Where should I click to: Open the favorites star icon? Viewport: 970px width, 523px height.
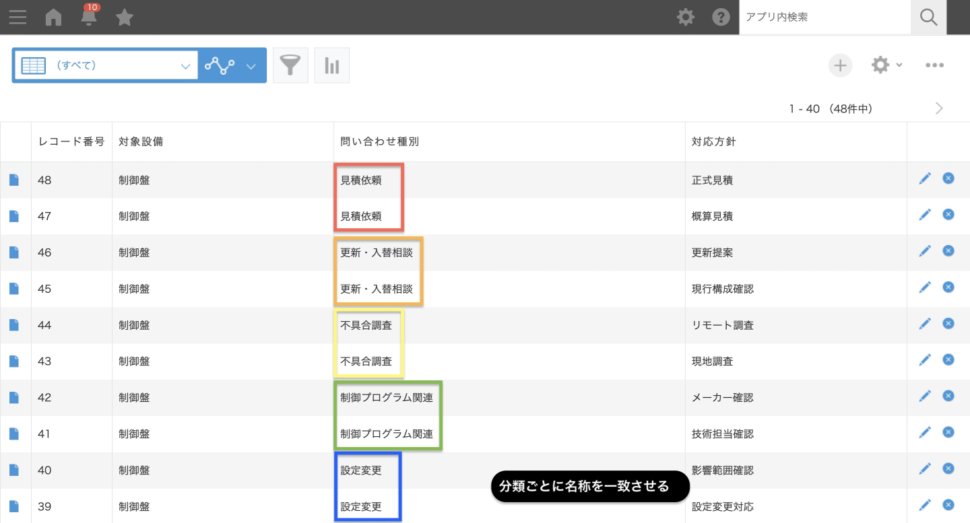click(x=125, y=17)
